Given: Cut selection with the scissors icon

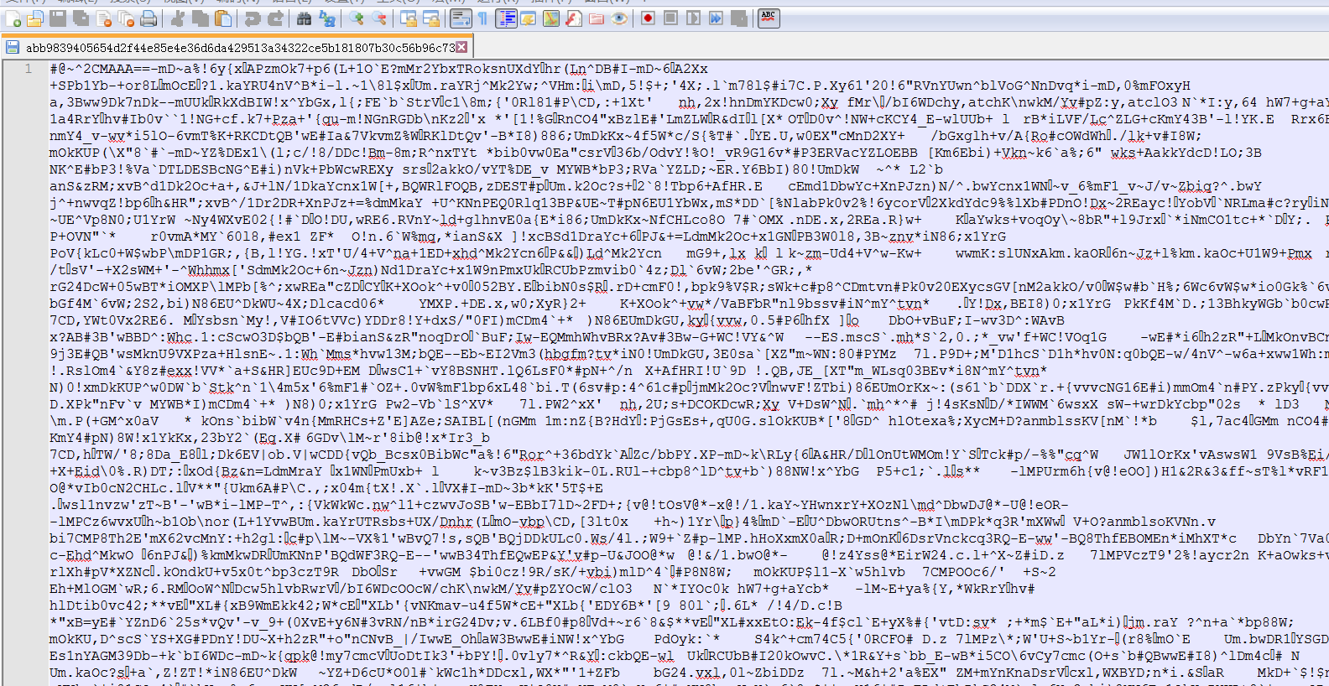Looking at the screenshot, I should [178, 18].
